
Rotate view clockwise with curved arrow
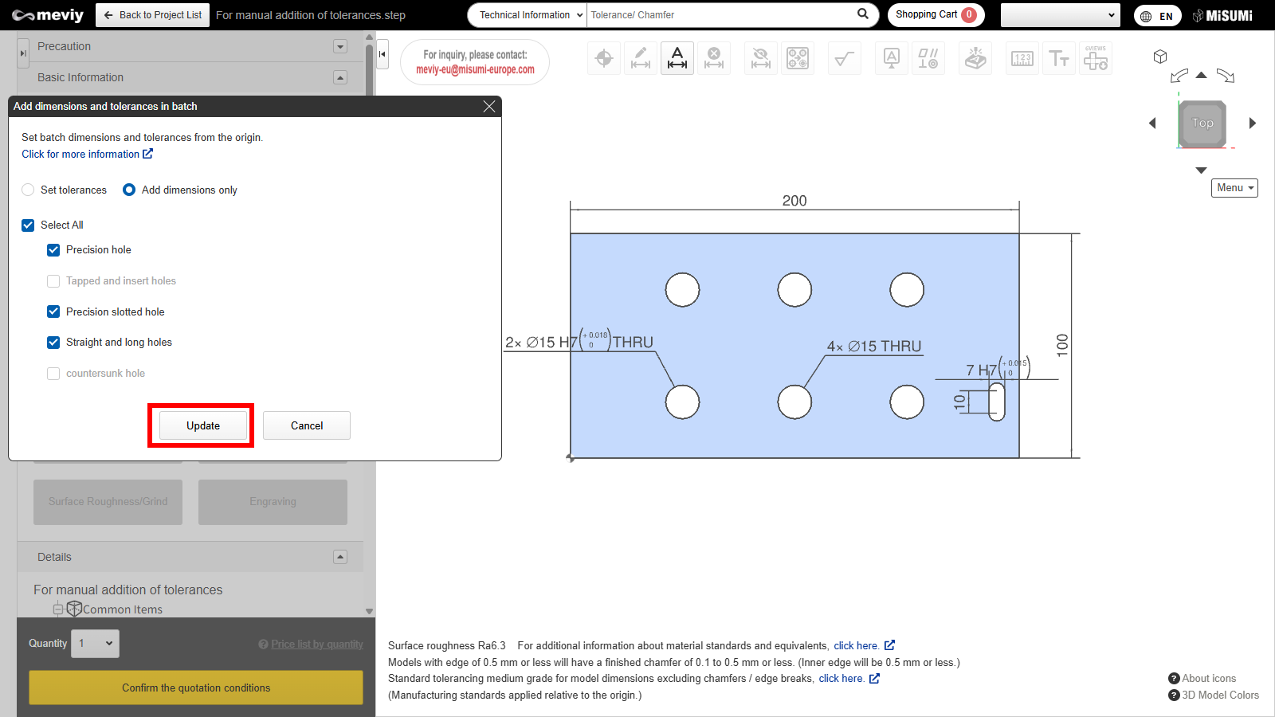(1226, 76)
